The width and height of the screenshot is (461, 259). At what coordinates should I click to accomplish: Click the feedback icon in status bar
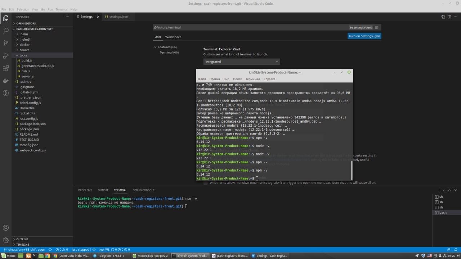(x=449, y=250)
